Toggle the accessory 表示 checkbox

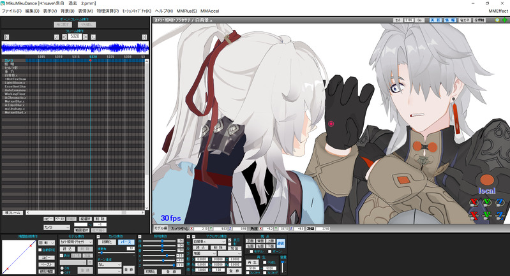point(230,240)
